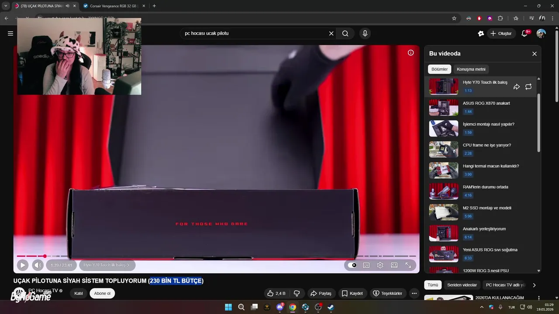Click the Katıl join button

click(79, 294)
